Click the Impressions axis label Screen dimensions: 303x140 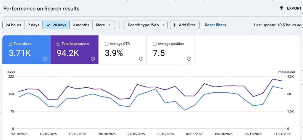point(286,72)
